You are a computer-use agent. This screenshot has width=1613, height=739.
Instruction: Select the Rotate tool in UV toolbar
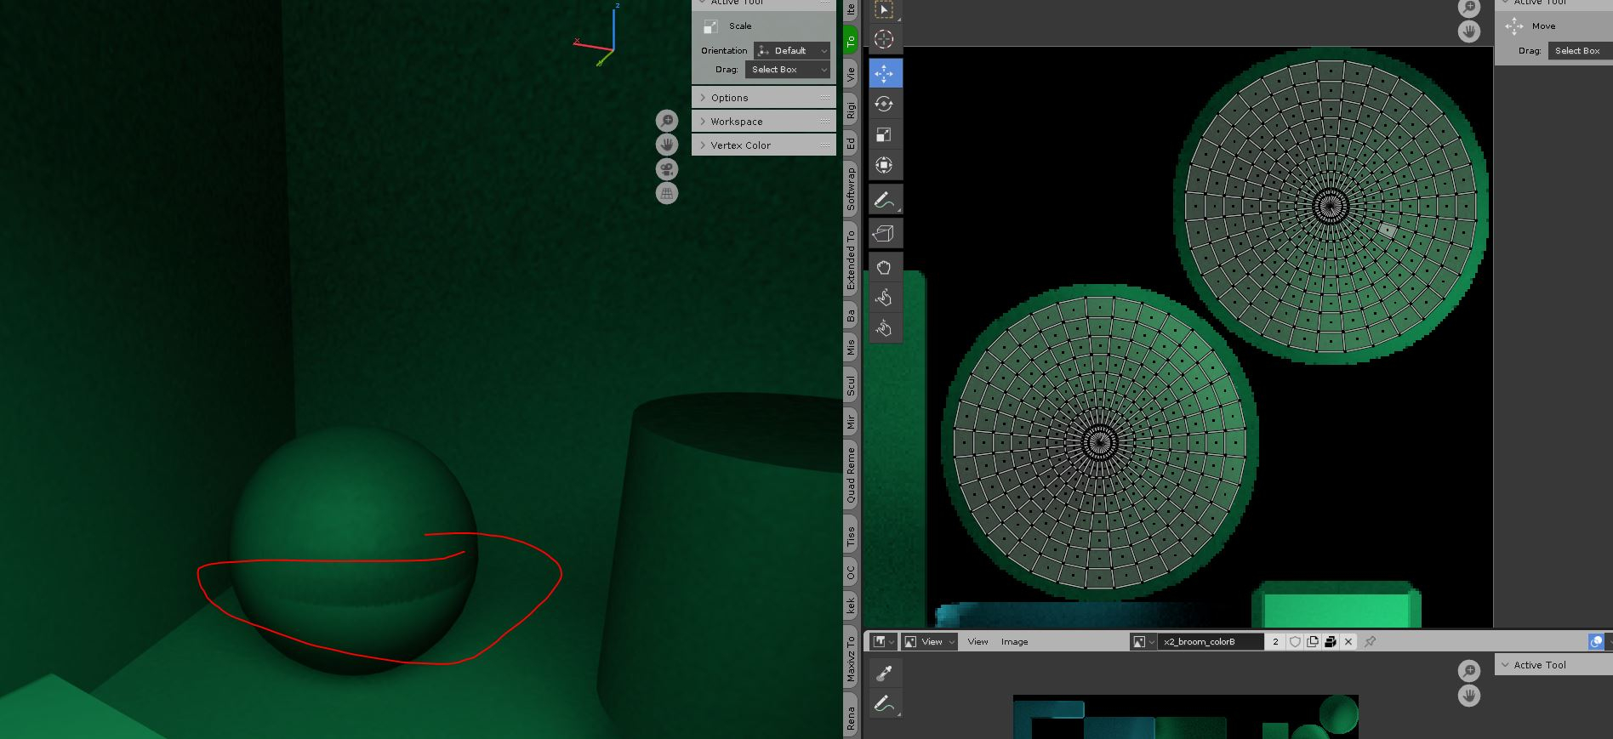coord(884,105)
